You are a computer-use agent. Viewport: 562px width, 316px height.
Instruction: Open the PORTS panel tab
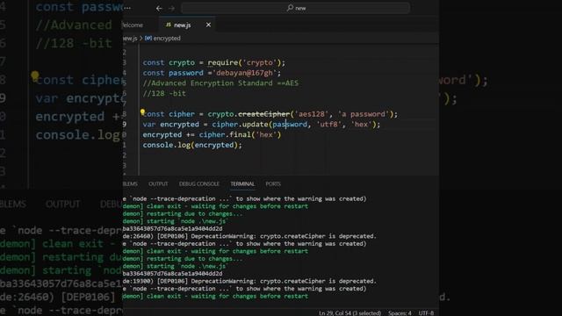point(273,183)
